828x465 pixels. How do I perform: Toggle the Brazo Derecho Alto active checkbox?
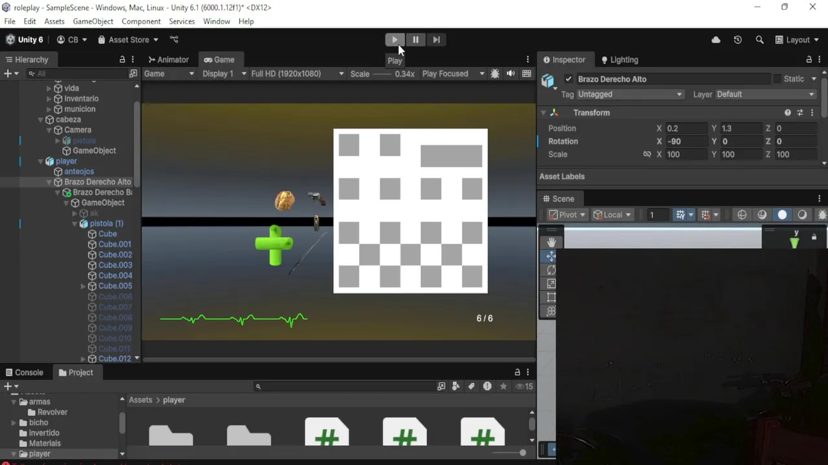(569, 79)
